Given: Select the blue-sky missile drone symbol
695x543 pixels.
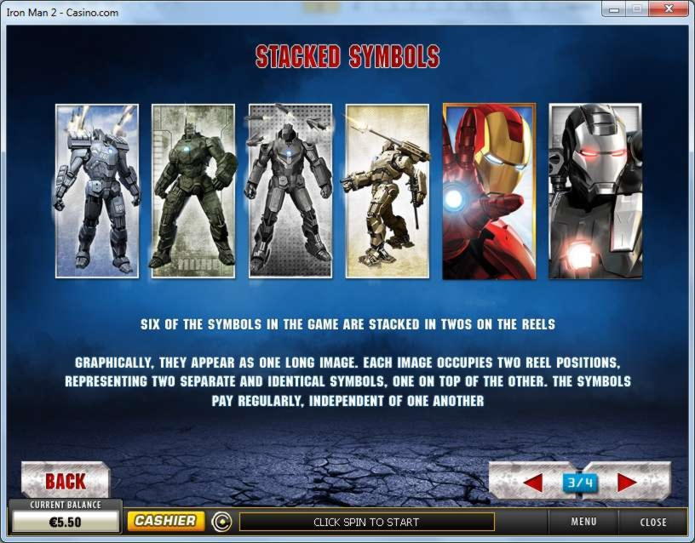Looking at the screenshot, I should [96, 191].
